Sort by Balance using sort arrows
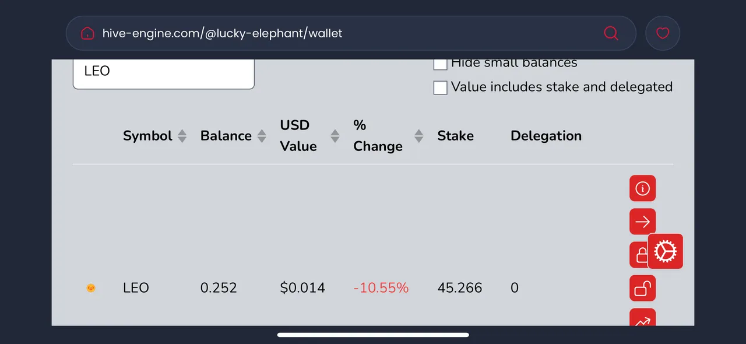 262,136
